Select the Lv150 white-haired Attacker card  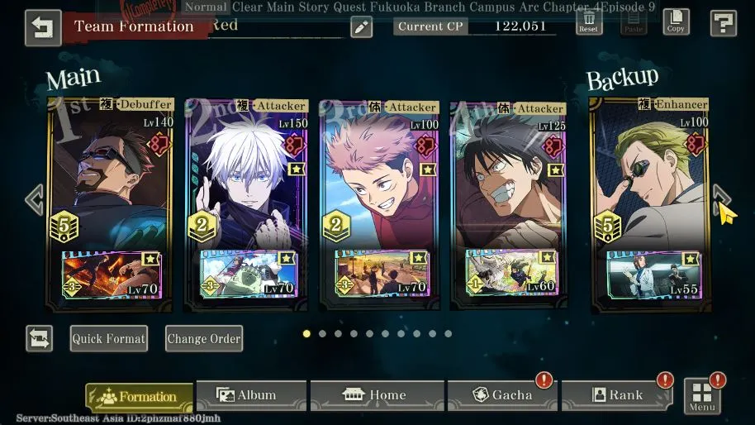[246, 205]
